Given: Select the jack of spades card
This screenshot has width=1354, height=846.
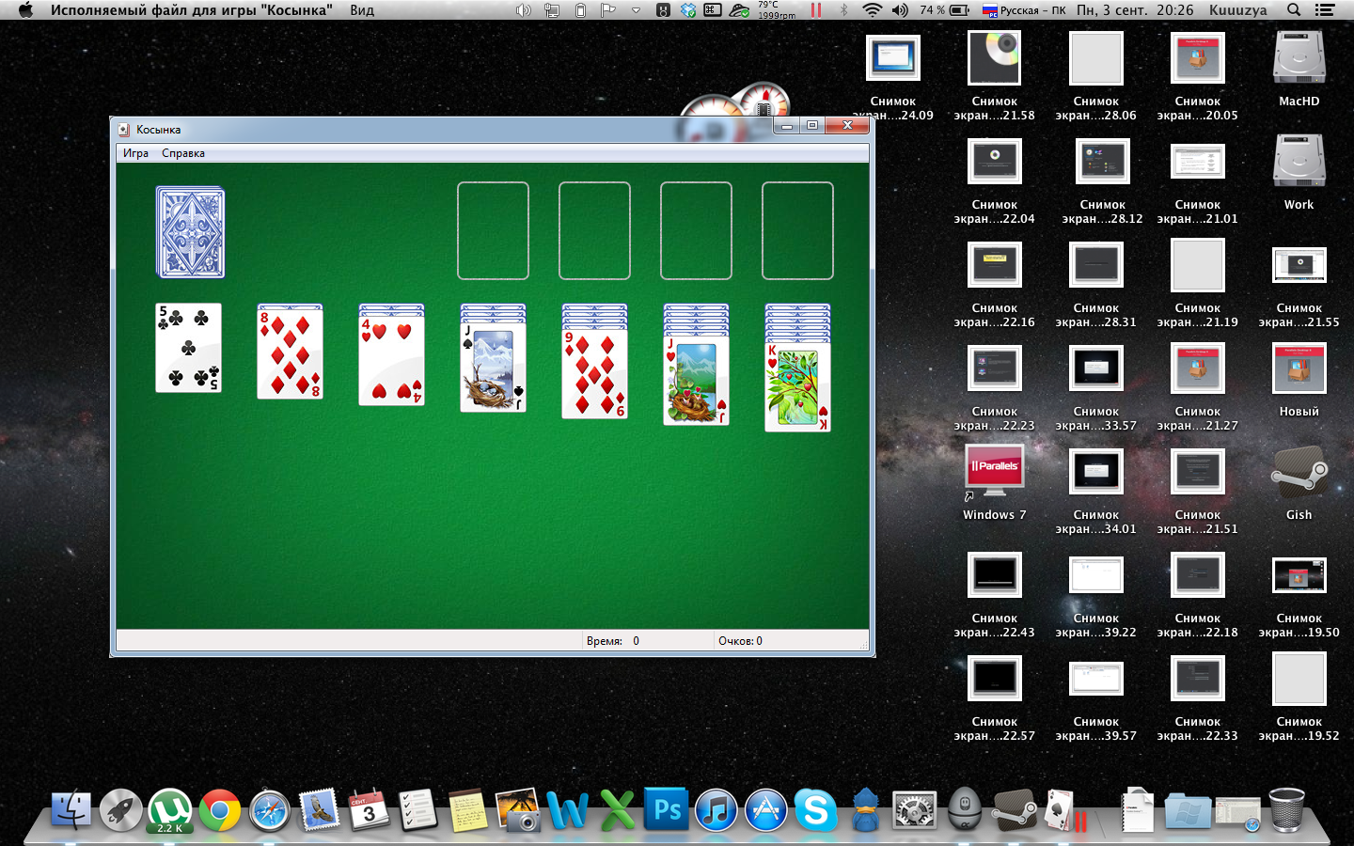Looking at the screenshot, I should pos(493,368).
